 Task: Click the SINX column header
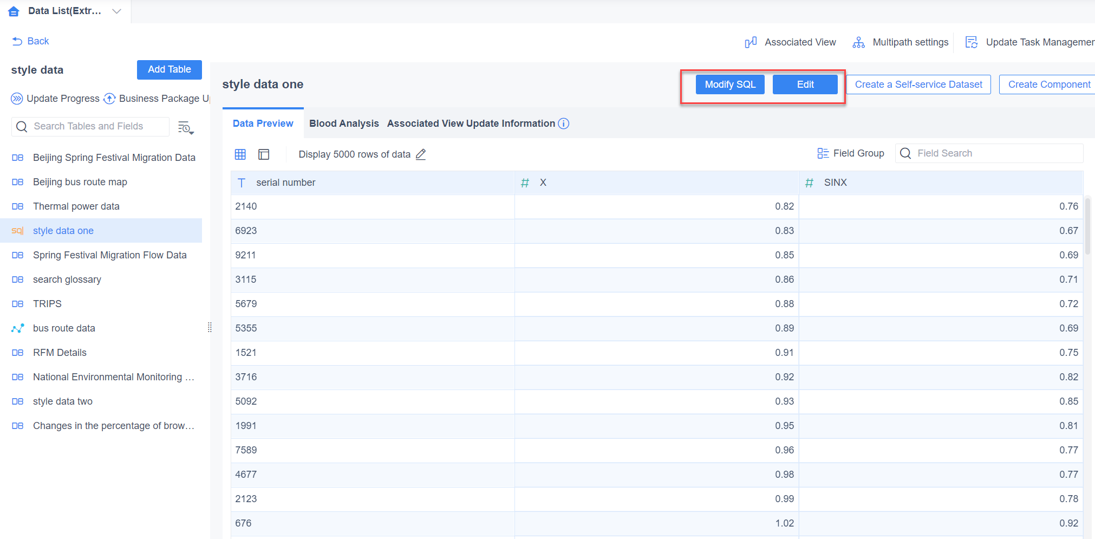click(941, 183)
